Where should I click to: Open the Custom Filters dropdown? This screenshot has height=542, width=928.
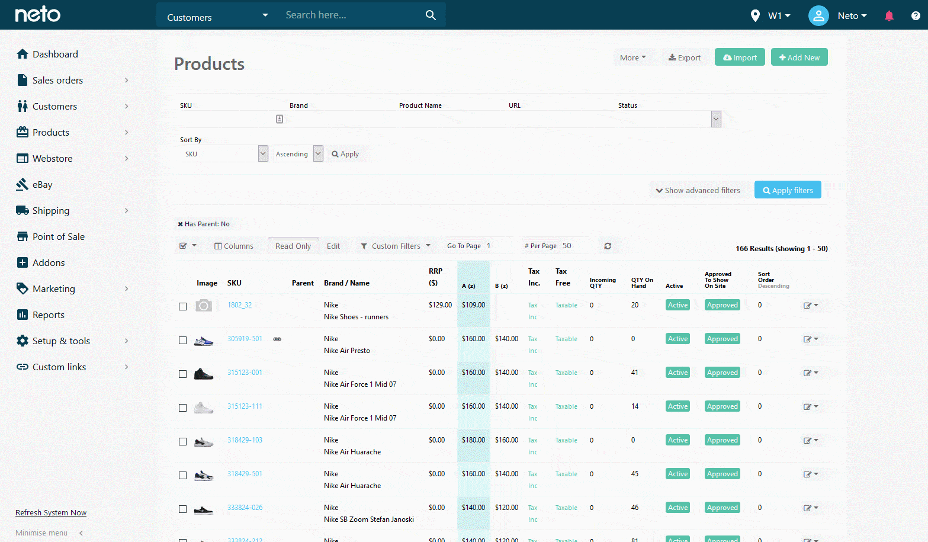[396, 246]
